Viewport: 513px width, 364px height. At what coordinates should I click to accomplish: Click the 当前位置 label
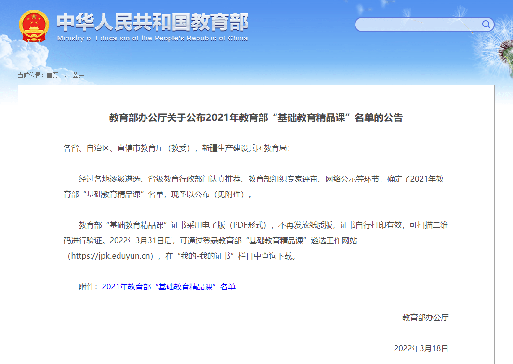coord(30,75)
